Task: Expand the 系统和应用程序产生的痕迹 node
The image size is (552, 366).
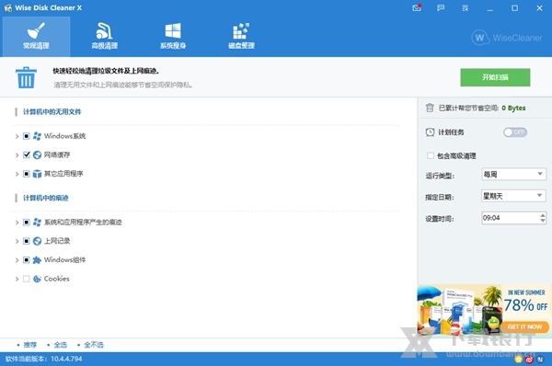Action: pyautogui.click(x=17, y=222)
